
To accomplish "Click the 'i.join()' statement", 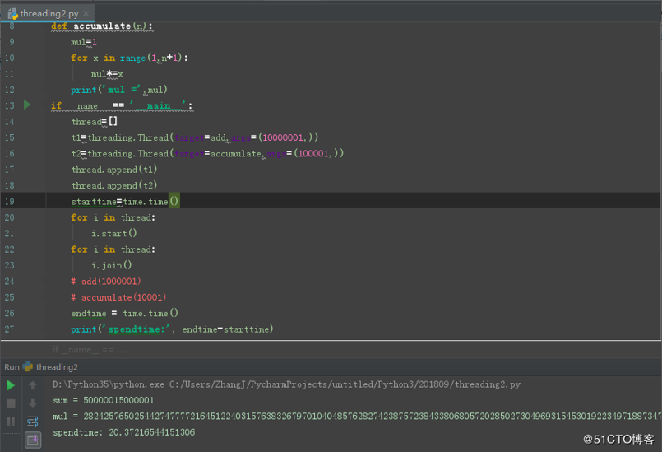I will click(x=112, y=266).
